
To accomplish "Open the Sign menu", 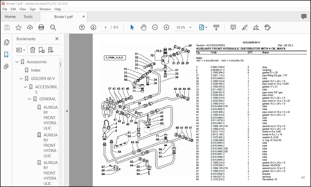I will pos(33,9).
